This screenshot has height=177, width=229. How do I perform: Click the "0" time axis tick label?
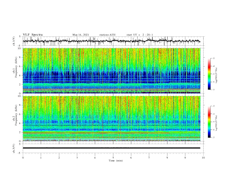pos(23,158)
